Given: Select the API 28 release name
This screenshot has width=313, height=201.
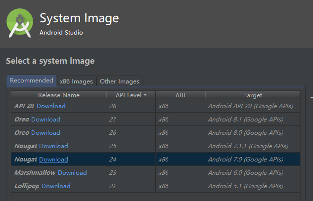Looking at the screenshot, I should tap(24, 106).
